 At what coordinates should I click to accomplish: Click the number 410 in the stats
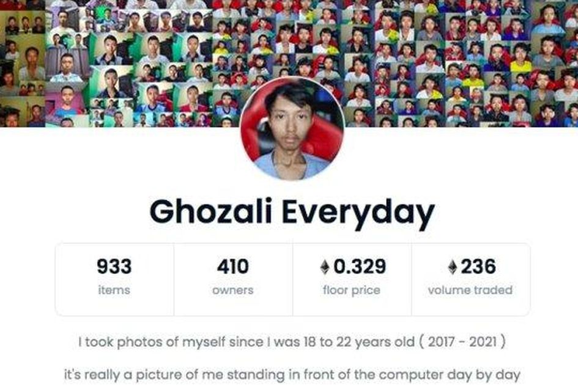pyautogui.click(x=233, y=266)
